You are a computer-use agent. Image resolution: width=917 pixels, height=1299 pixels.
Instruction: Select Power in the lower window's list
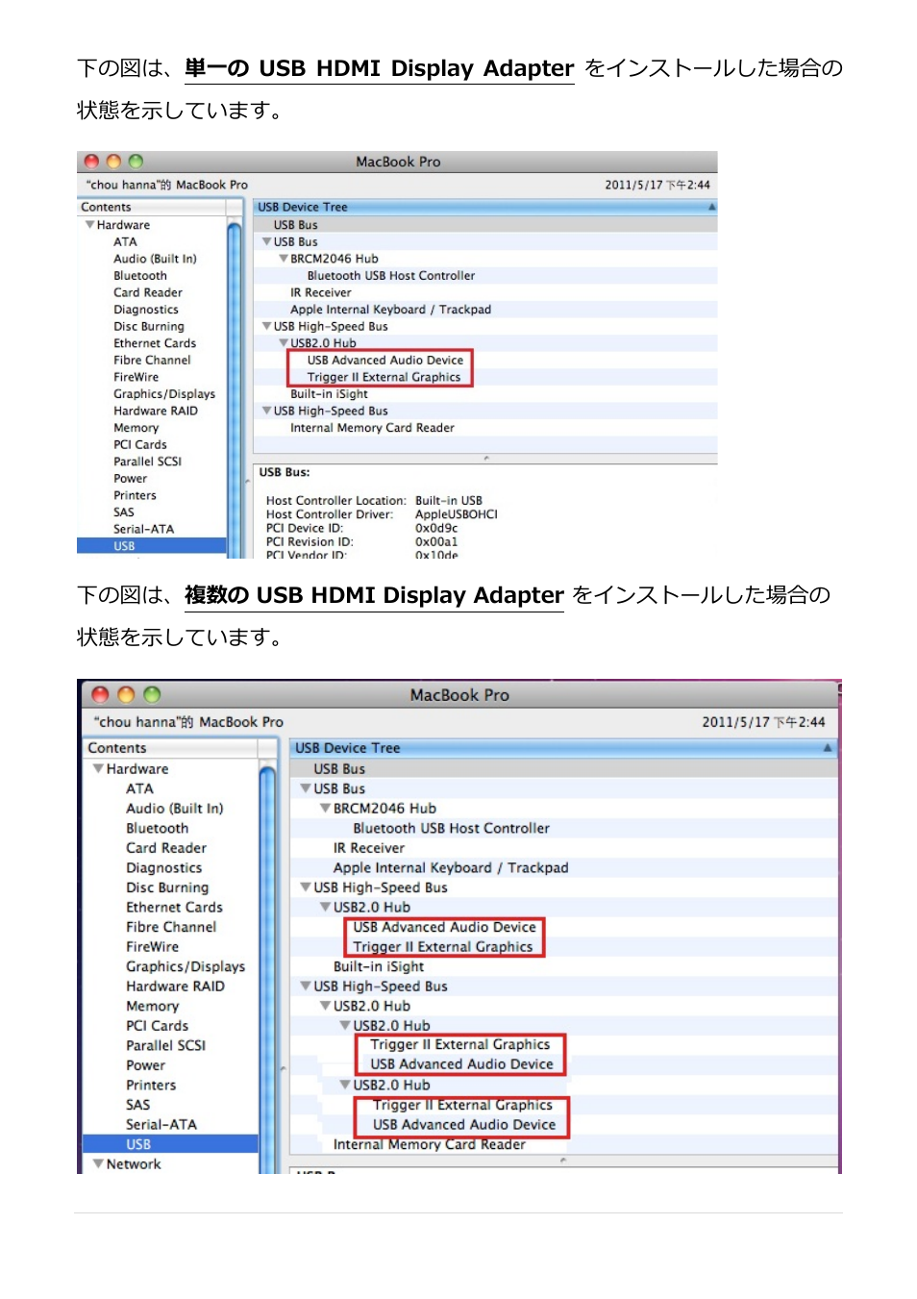point(145,1065)
